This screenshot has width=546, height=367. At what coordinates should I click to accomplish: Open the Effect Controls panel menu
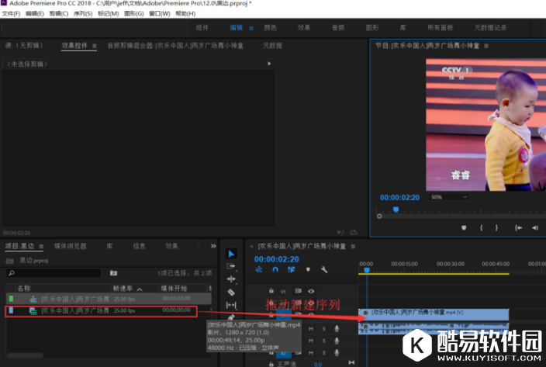click(x=95, y=46)
